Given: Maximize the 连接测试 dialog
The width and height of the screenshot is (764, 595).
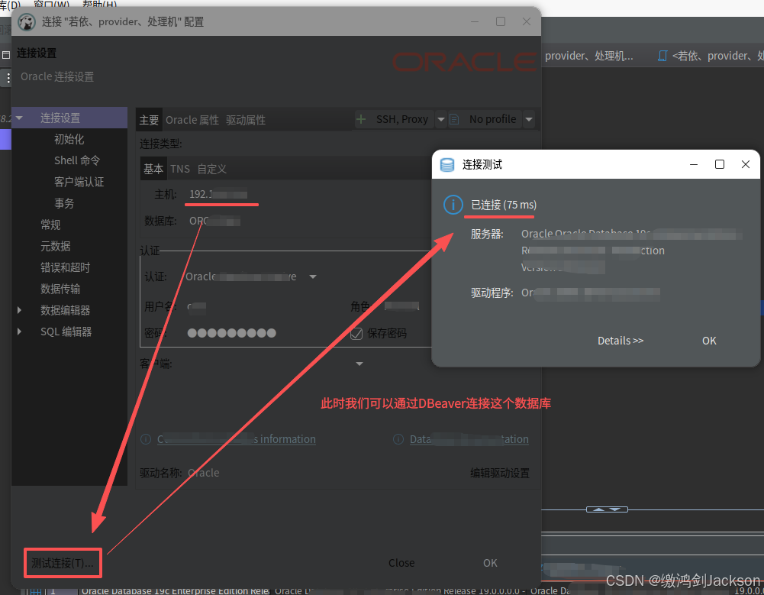Looking at the screenshot, I should pos(719,164).
